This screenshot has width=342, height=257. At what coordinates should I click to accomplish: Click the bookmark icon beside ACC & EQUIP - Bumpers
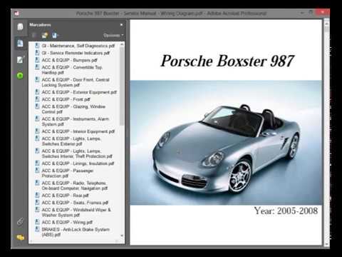point(37,59)
